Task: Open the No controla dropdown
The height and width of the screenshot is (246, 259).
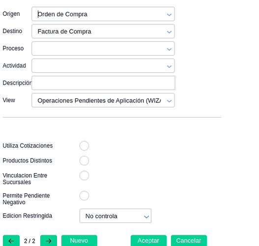Action: [x=115, y=216]
